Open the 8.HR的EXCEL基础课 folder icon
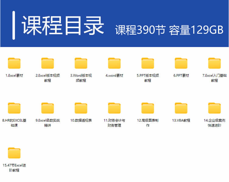Image resolution: width=229 pixels, height=182 pixels. (14, 108)
